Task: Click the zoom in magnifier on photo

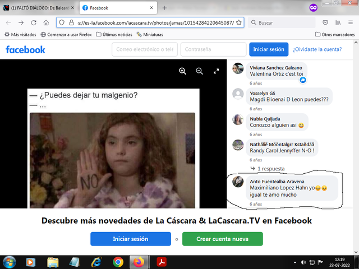Action: pyautogui.click(x=182, y=71)
